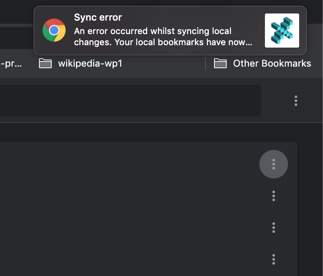Click the folder icon beside Other Bookmarks
Viewport: 323px width, 276px height.
[220, 63]
